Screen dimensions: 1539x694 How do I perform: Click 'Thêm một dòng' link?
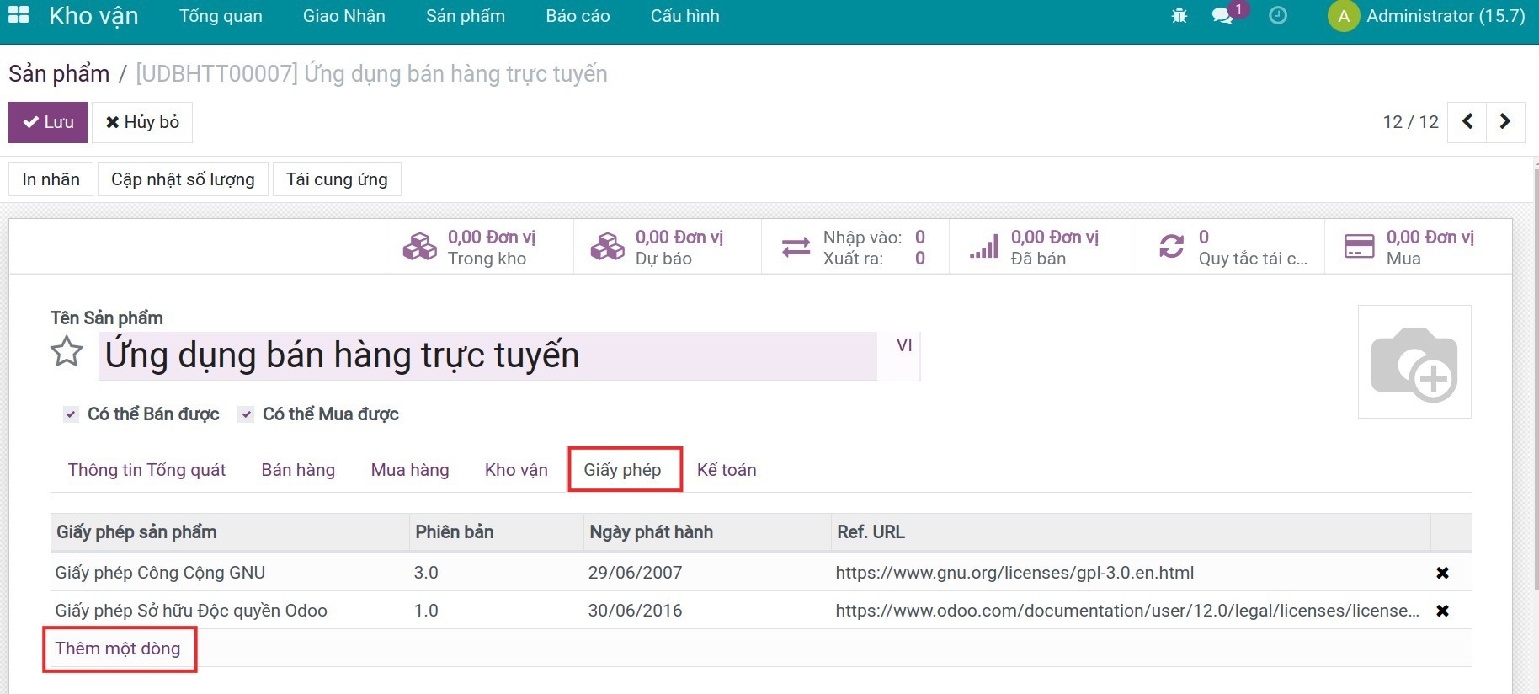(x=118, y=649)
